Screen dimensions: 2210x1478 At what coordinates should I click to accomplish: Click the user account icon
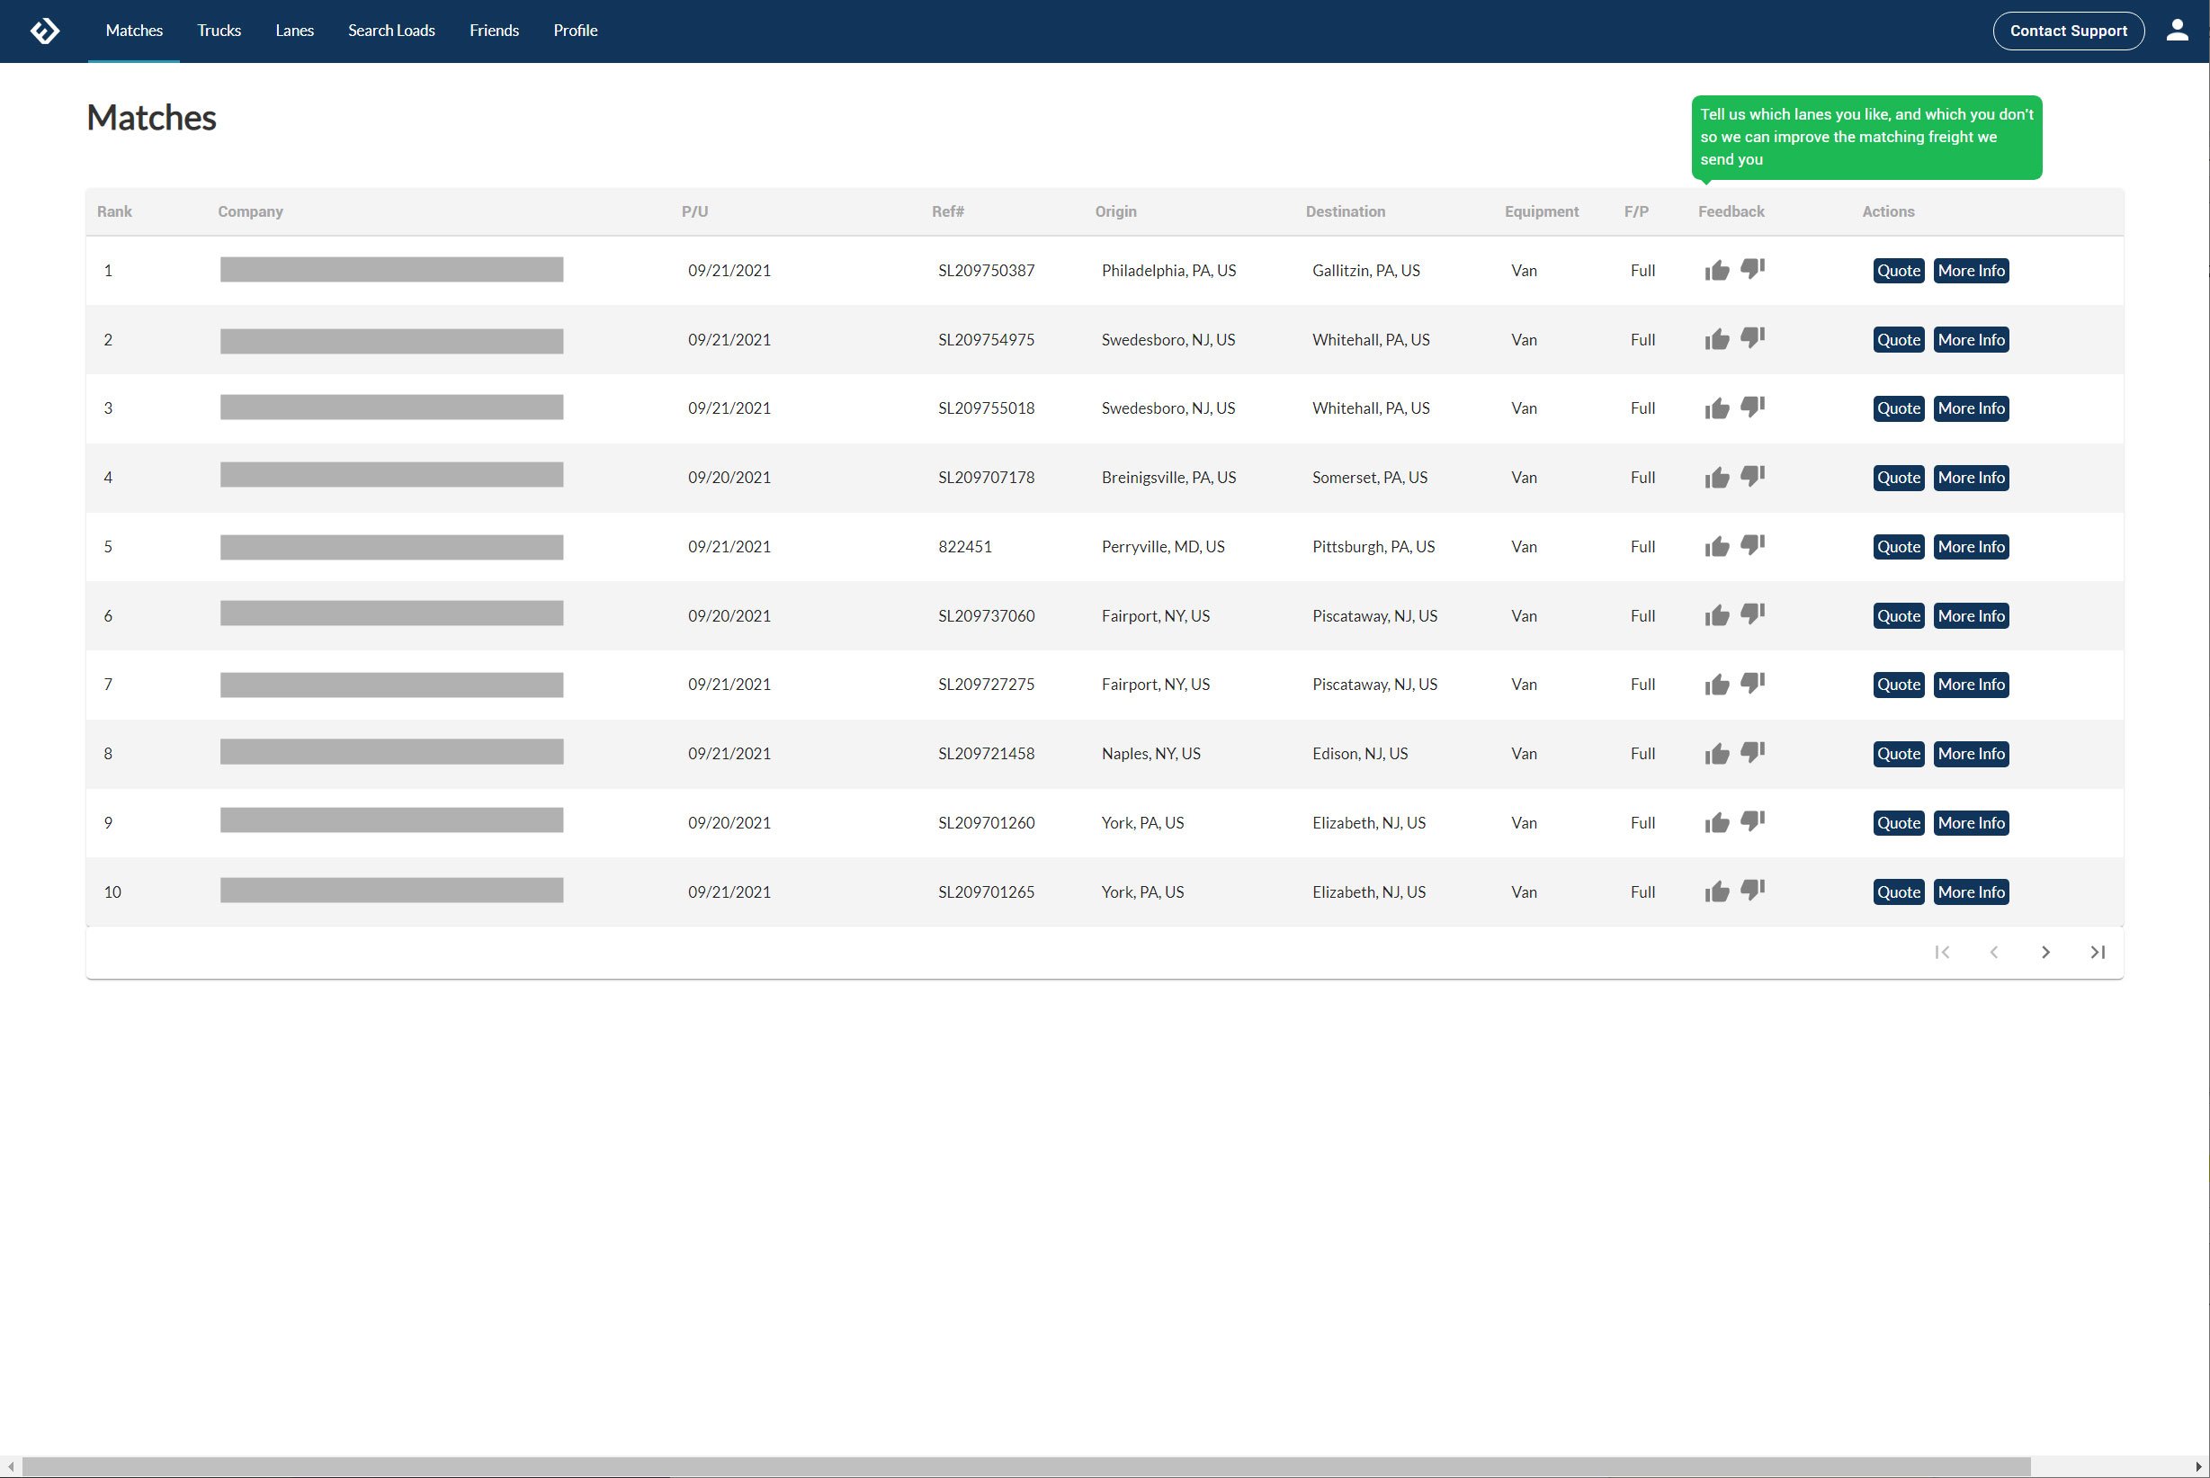tap(2176, 31)
